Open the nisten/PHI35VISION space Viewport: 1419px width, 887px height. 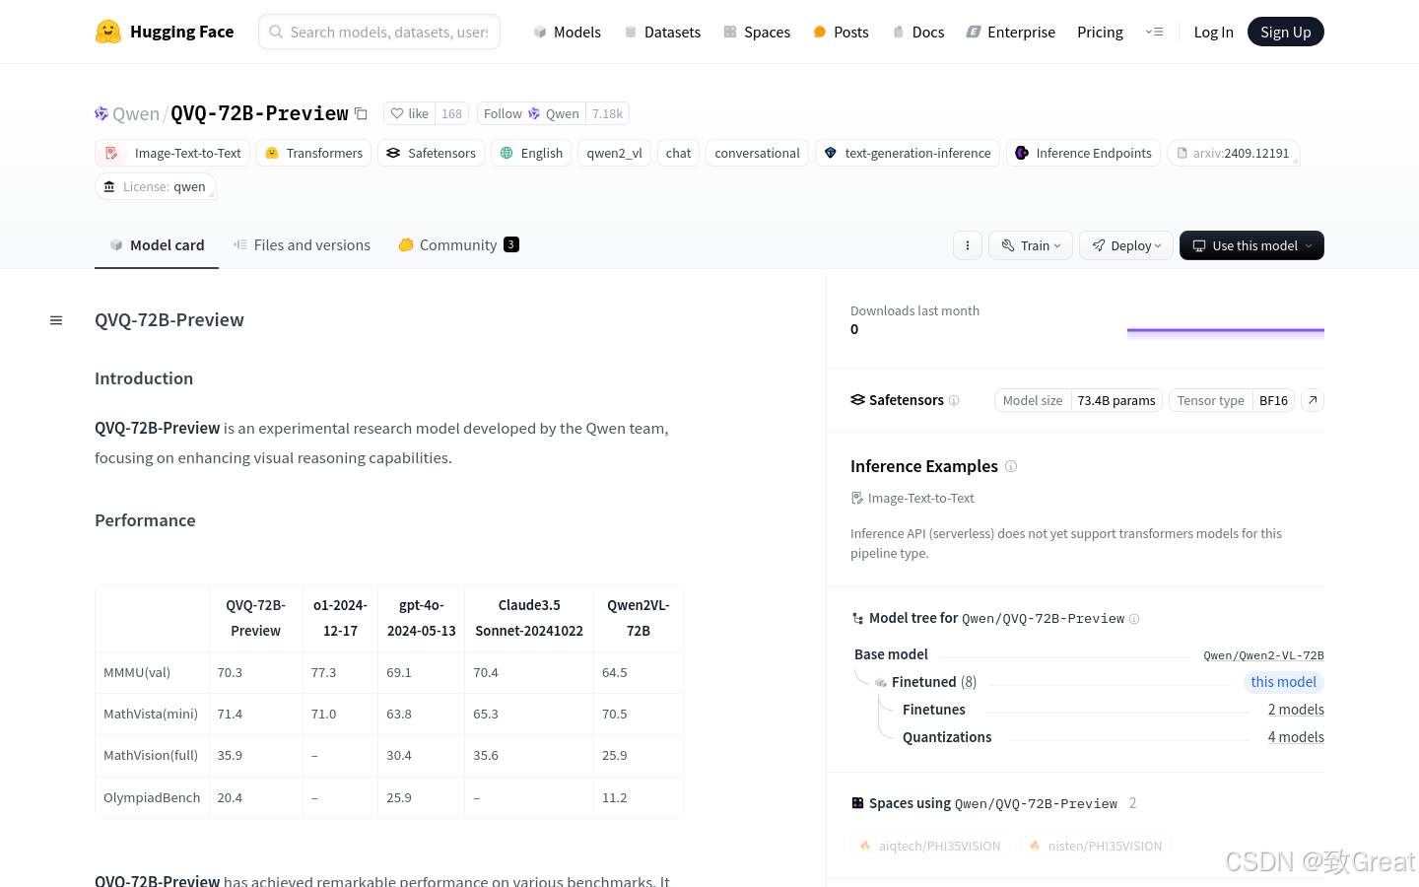(1095, 846)
